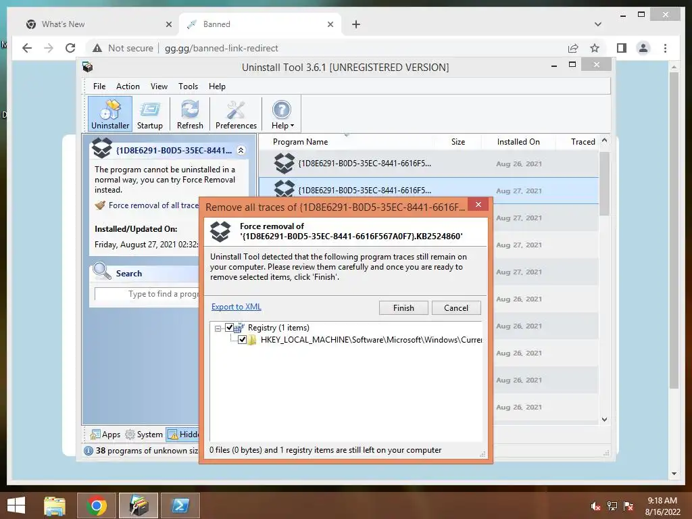
Task: Close the Remove all traces dialog
Action: pos(478,204)
